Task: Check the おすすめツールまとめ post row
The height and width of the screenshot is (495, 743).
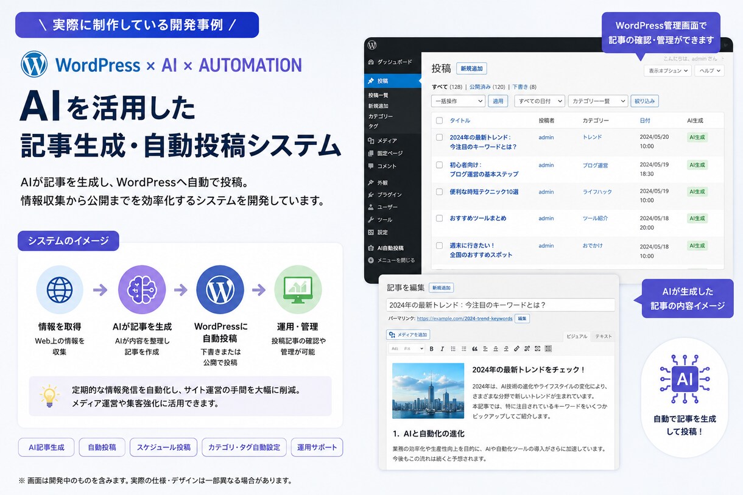Action: coord(440,218)
